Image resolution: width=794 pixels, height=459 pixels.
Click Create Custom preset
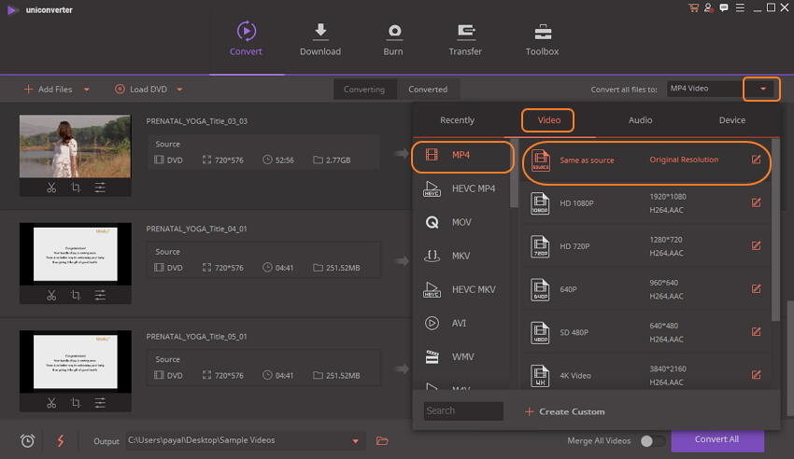pos(564,411)
